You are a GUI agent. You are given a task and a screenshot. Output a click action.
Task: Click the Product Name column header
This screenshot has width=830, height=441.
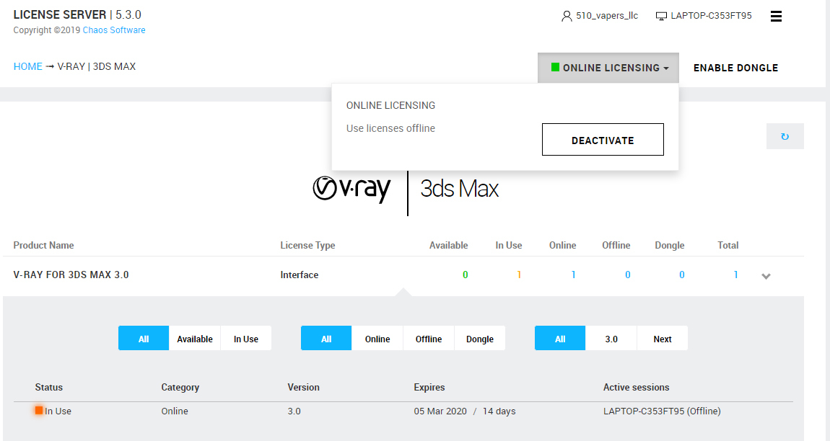click(x=43, y=245)
